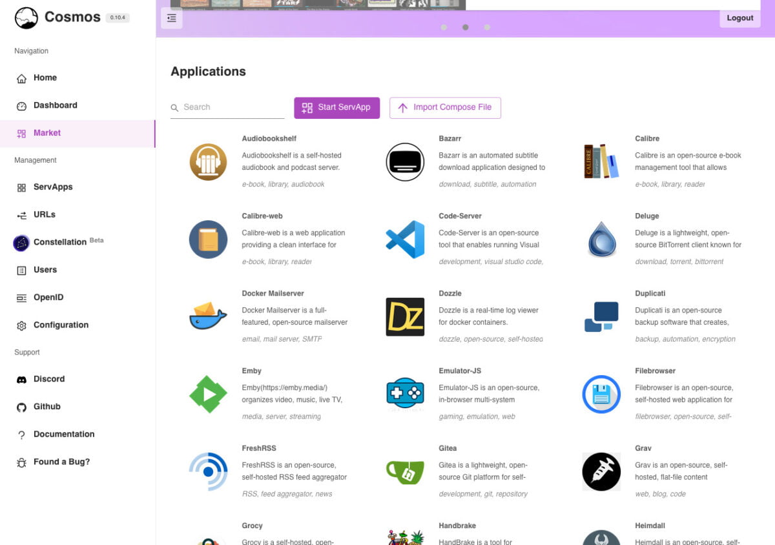This screenshot has width=775, height=545.
Task: Open the Audiobookshelf app icon
Action: [207, 162]
